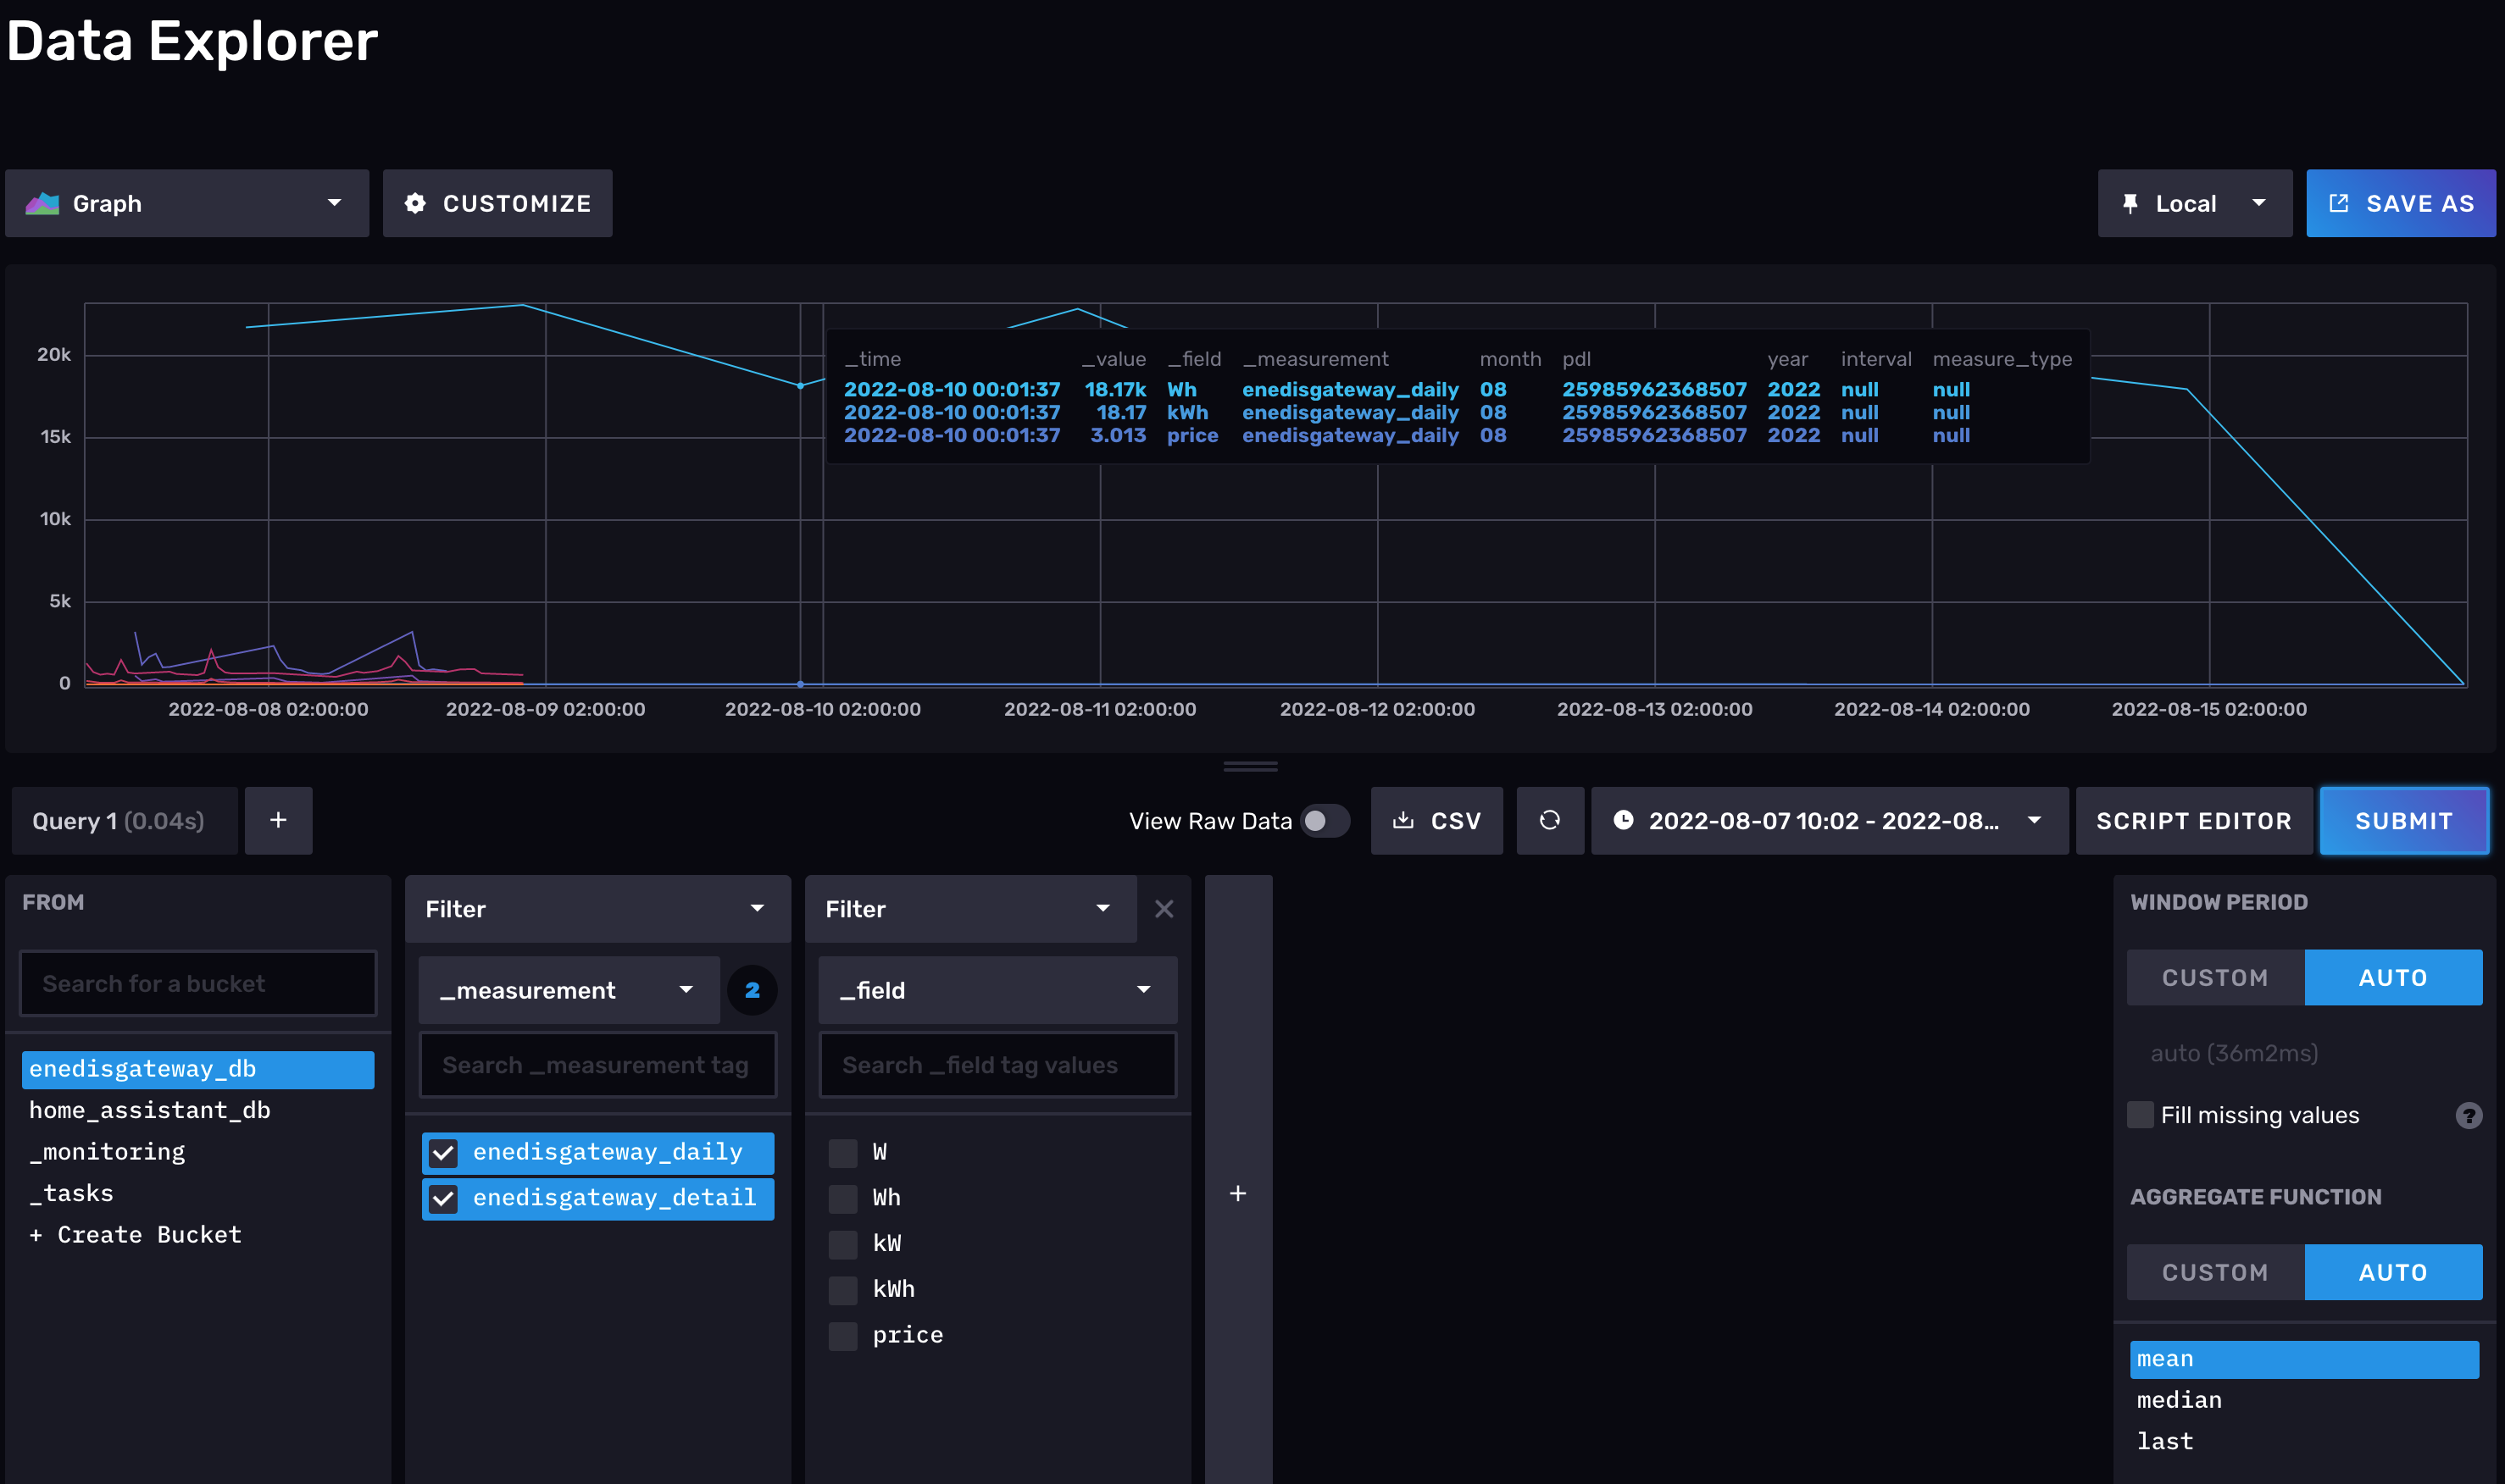Select the median aggregate function

(x=2304, y=1400)
